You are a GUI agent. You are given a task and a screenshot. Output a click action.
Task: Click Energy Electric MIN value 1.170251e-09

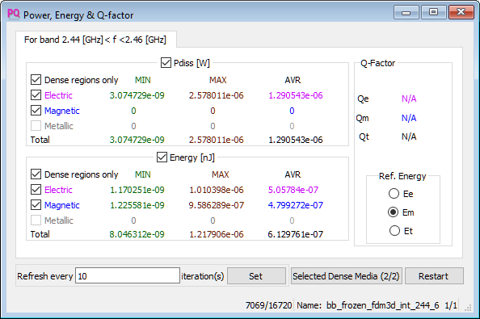coord(137,190)
